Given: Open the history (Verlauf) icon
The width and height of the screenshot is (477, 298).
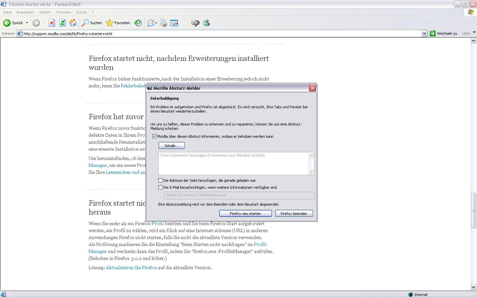Looking at the screenshot, I should pos(138,23).
